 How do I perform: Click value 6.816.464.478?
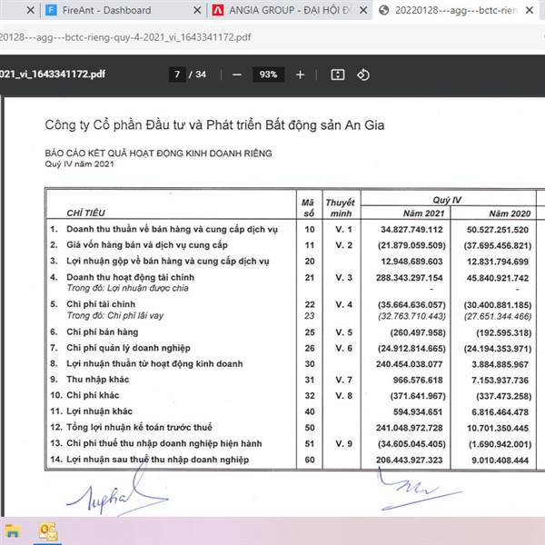(500, 412)
